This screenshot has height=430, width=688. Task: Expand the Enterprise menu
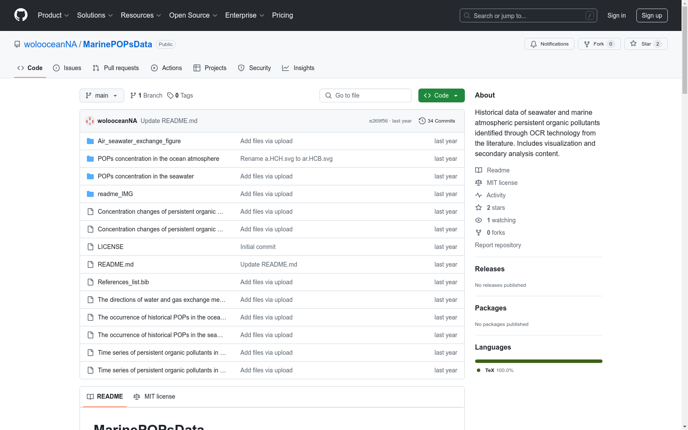click(x=245, y=15)
